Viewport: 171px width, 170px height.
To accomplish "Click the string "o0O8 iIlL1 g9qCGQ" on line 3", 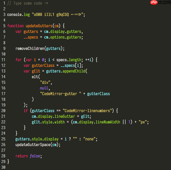I will tap(50, 14).
